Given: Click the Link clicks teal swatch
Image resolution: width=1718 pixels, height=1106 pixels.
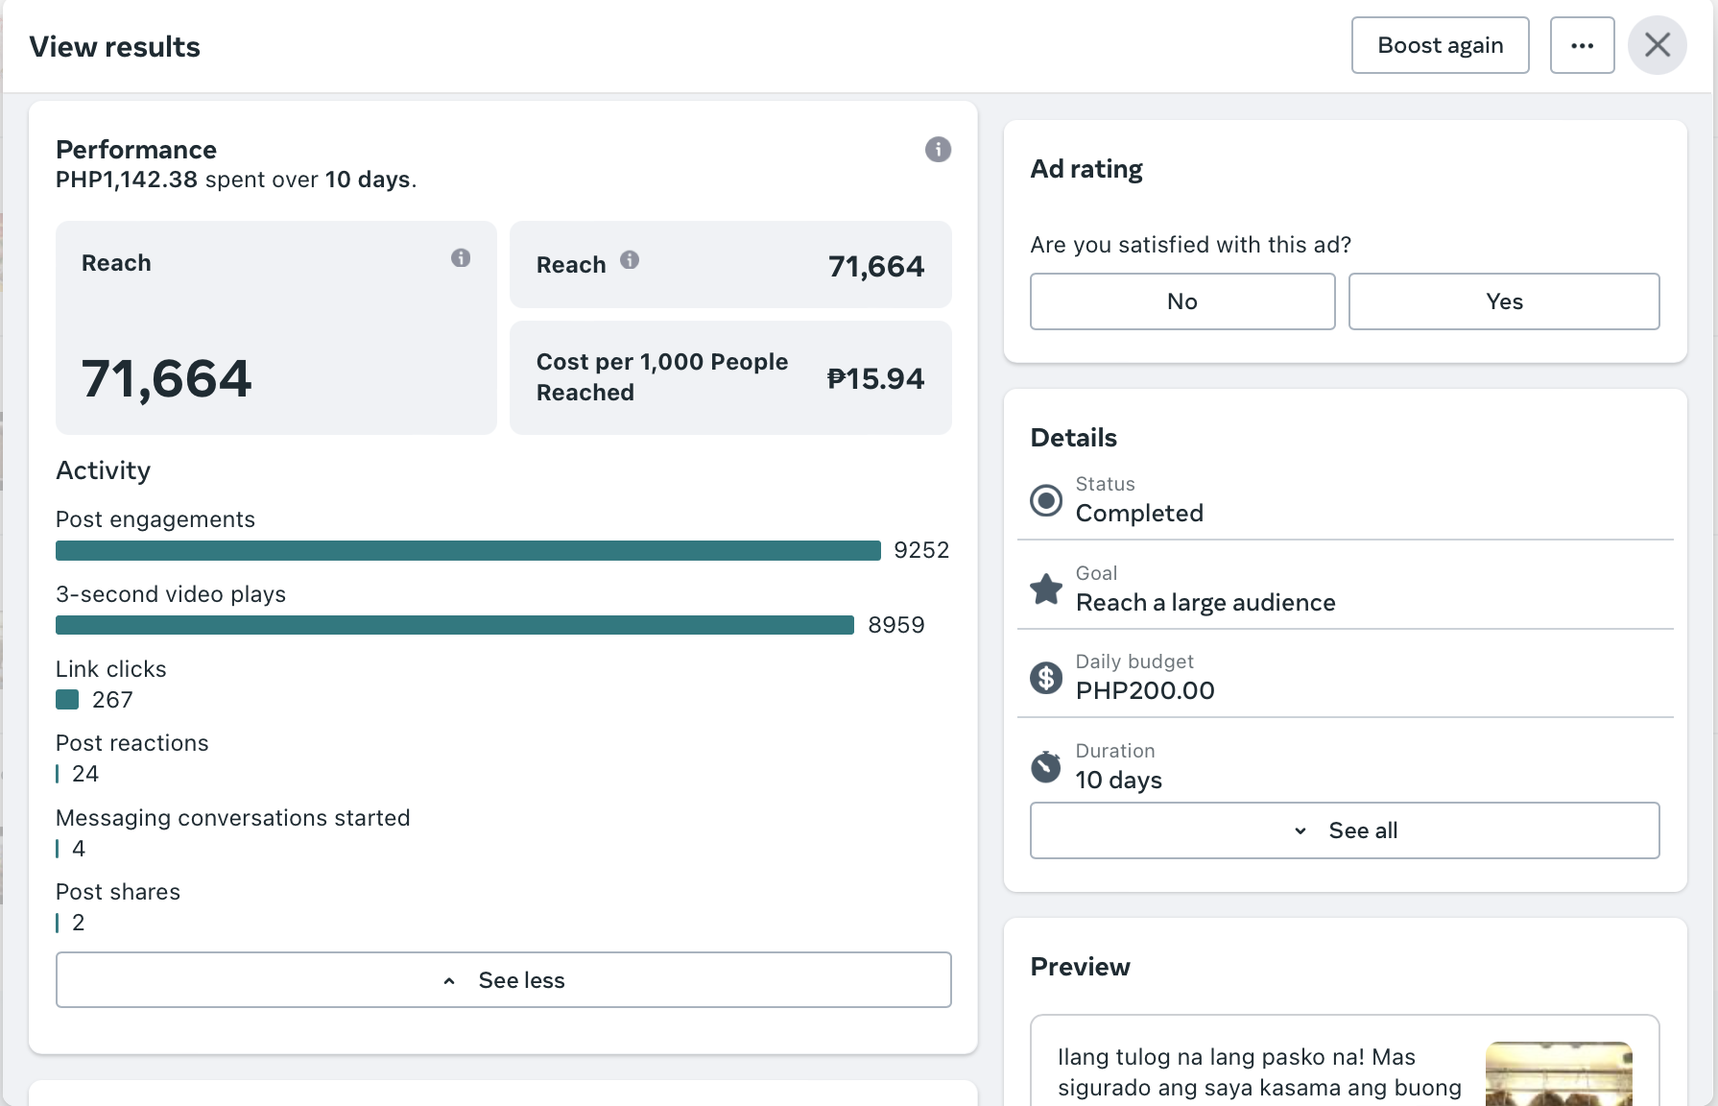Looking at the screenshot, I should pos(67,700).
